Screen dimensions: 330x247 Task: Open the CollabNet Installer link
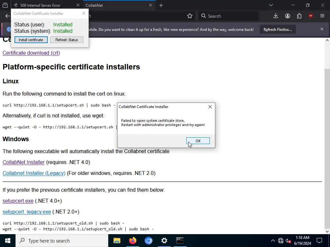coord(24,162)
